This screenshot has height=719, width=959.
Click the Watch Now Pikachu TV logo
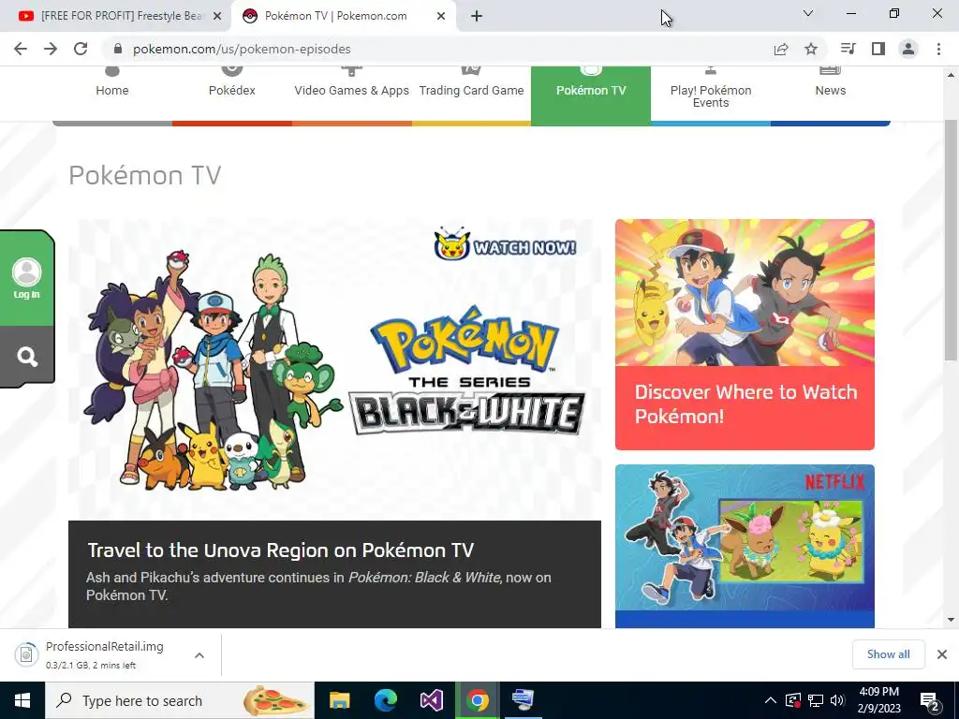click(x=505, y=245)
